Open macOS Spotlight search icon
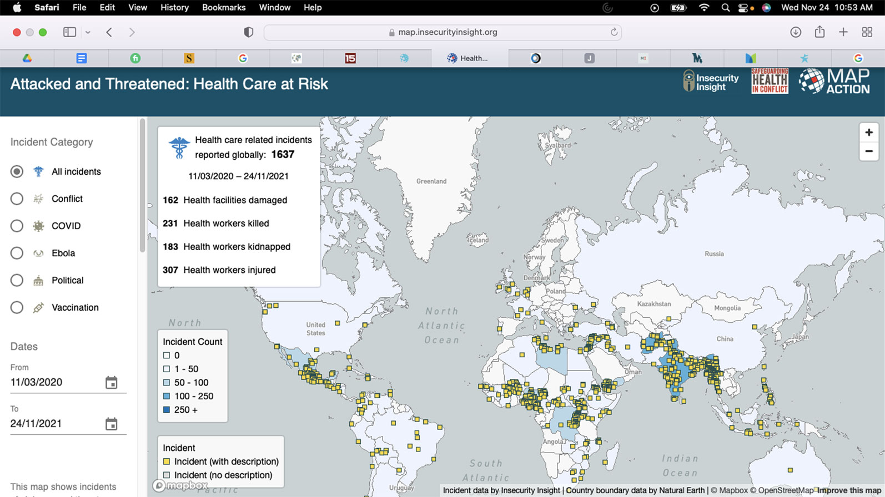Screen dimensions: 885x497 [x=725, y=8]
